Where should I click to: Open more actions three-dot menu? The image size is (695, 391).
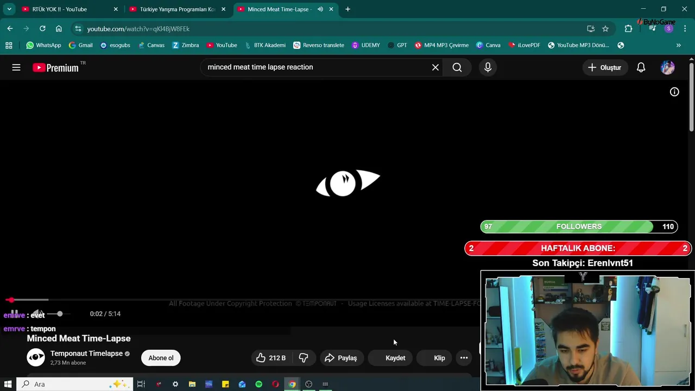(464, 358)
